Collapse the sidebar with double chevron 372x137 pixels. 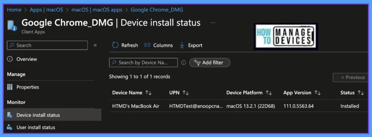(x=95, y=45)
